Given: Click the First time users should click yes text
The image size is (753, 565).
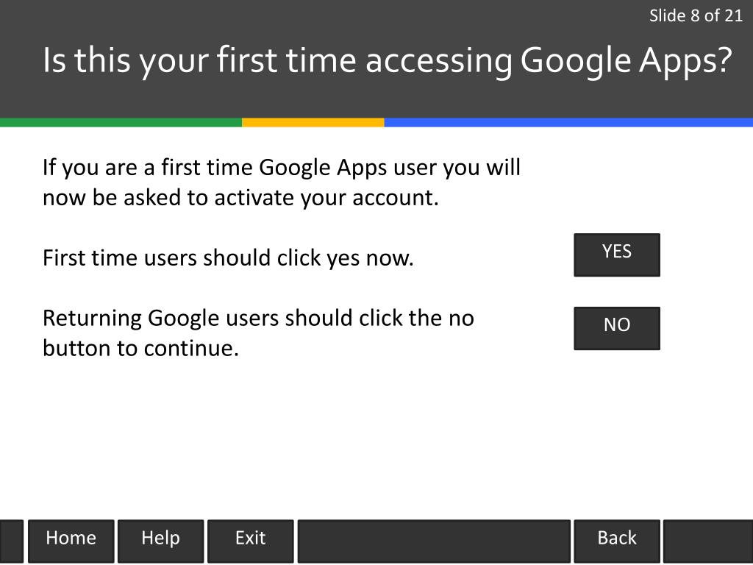Looking at the screenshot, I should point(228,258).
